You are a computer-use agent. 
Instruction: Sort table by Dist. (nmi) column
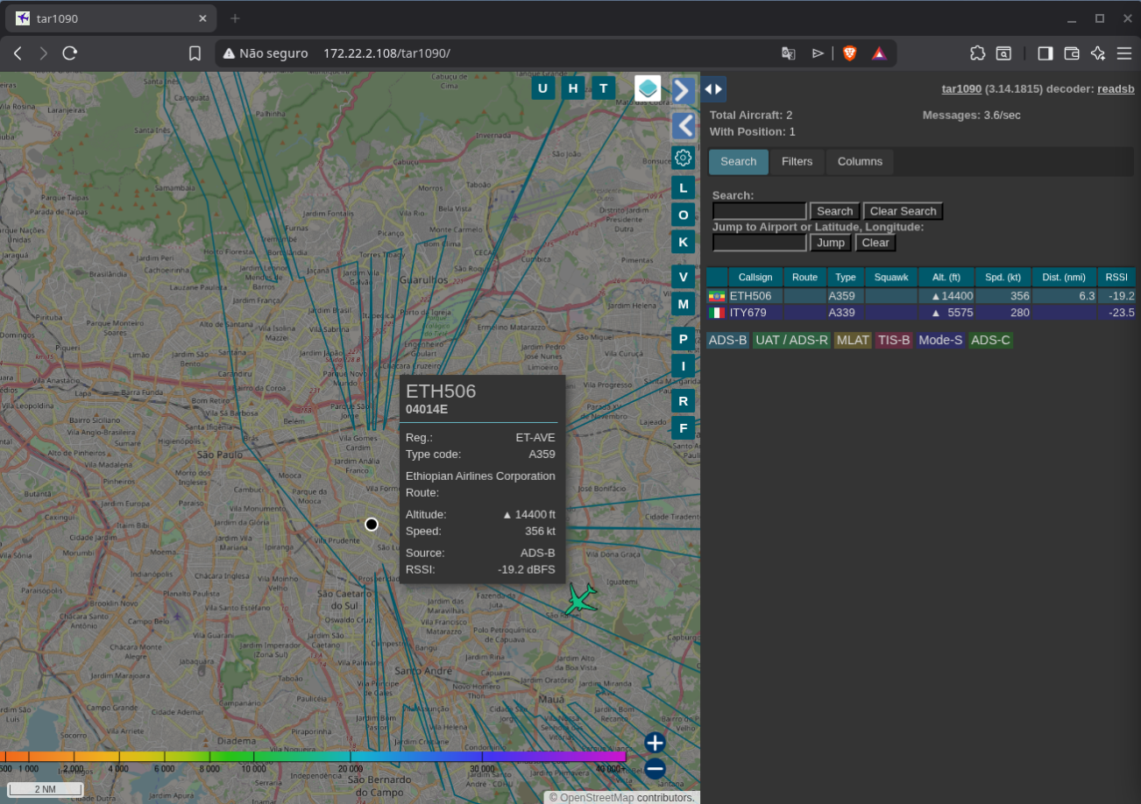click(x=1064, y=278)
